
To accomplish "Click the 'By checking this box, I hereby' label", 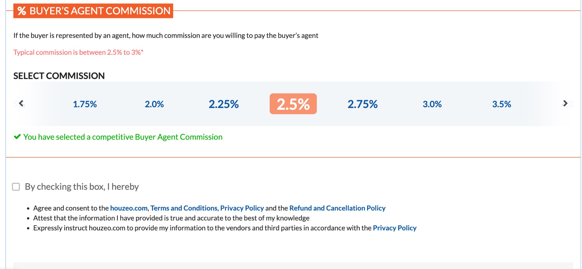I will [x=82, y=187].
